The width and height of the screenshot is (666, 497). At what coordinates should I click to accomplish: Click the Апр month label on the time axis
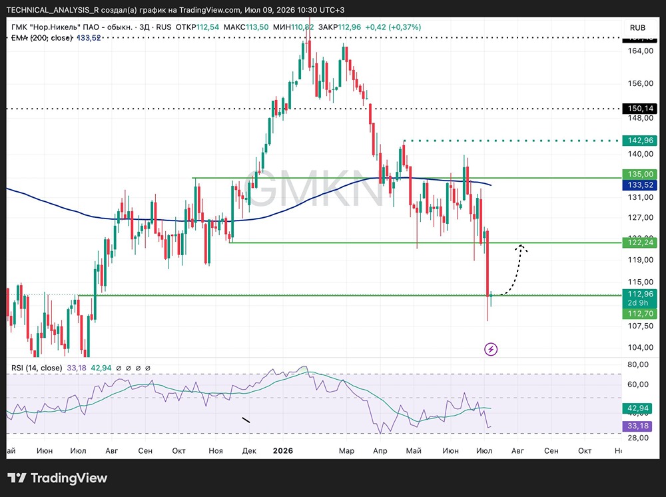(x=380, y=451)
